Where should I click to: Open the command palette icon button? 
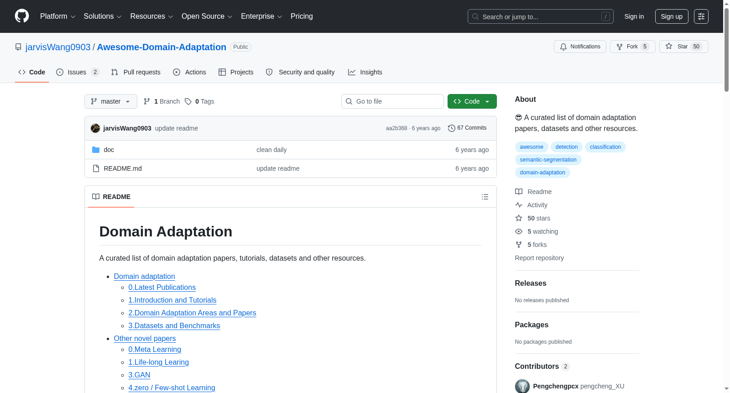tap(701, 16)
